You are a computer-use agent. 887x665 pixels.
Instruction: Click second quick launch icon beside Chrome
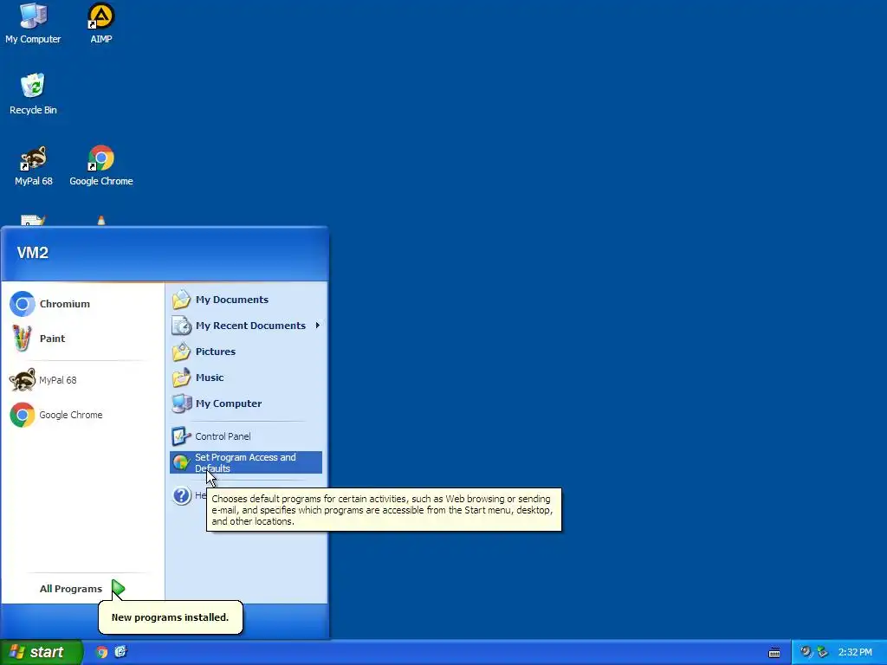[x=120, y=652]
